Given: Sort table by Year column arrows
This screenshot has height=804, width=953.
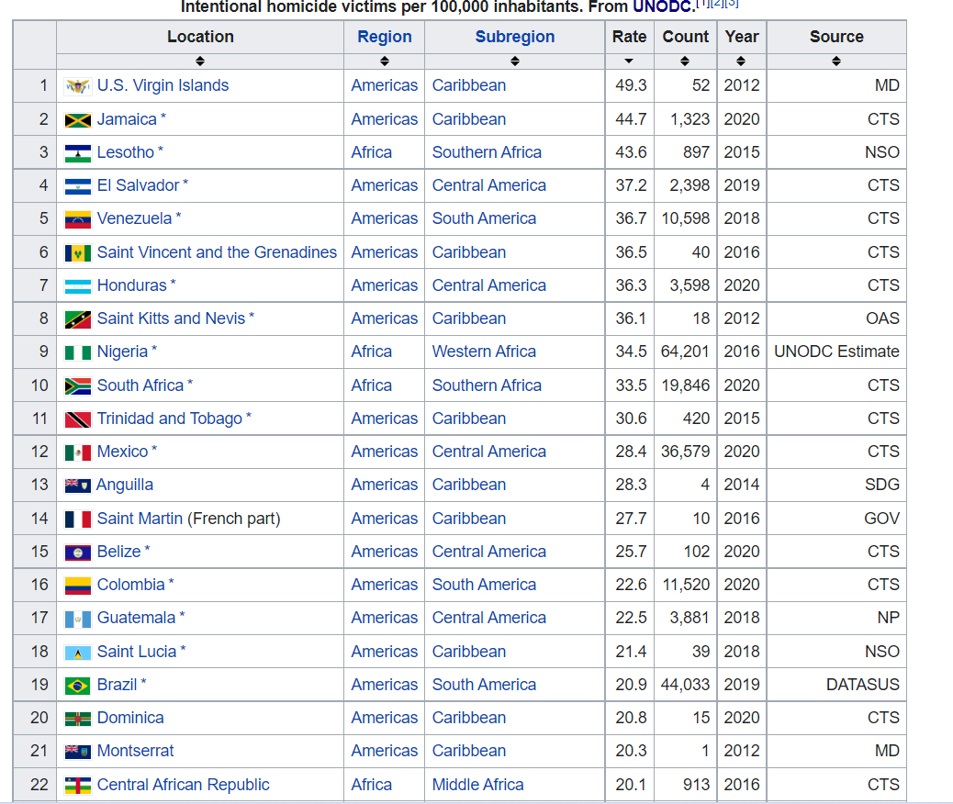Looking at the screenshot, I should (741, 61).
